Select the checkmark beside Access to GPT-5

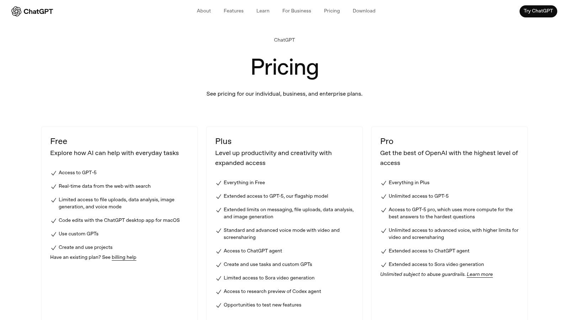pyautogui.click(x=54, y=173)
